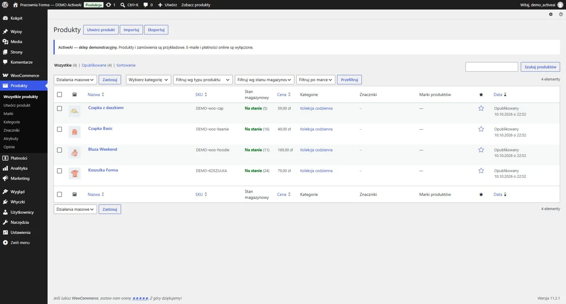Open the Filtruj po marce dropdown

316,80
